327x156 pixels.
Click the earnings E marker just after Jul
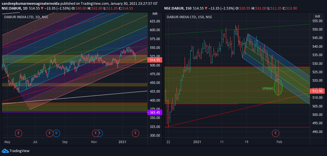click(x=50, y=133)
